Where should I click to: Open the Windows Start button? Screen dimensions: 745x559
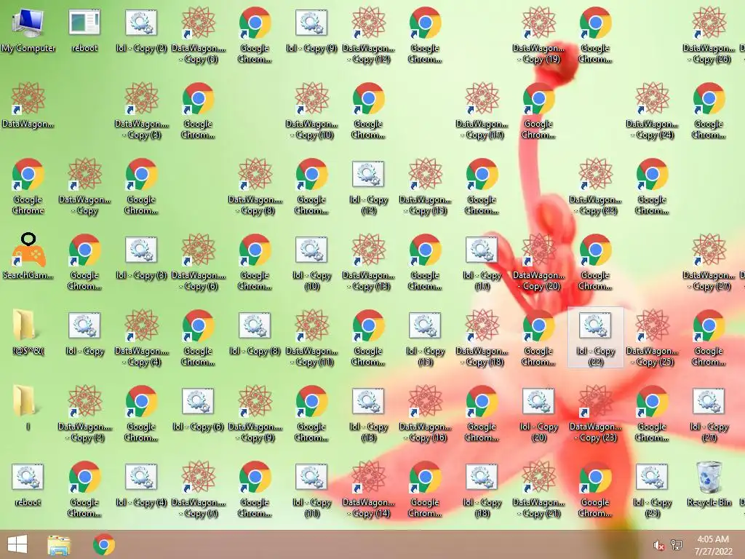[17, 544]
